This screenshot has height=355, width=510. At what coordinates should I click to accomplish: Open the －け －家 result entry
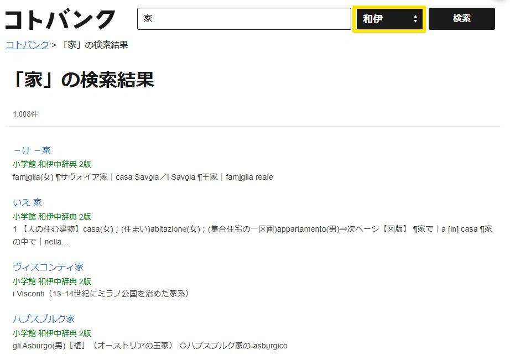32,150
